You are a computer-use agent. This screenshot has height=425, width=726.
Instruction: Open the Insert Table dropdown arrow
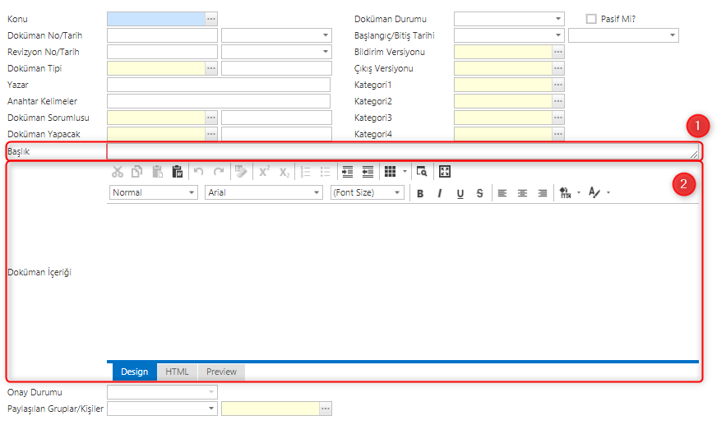pyautogui.click(x=405, y=172)
